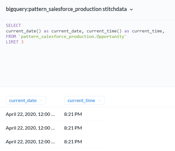Click the current_date() function in query
175x151 pixels.
click(24, 31)
